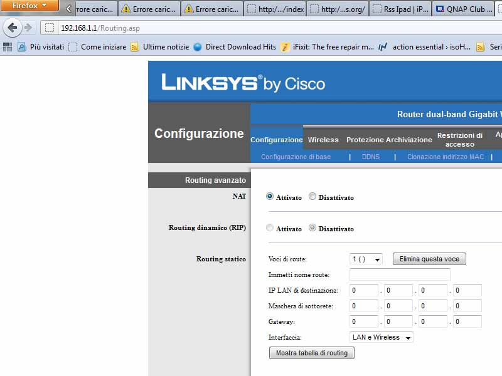Open the Più visitati bookmark icon
The height and width of the screenshot is (376, 502).
pyautogui.click(x=21, y=47)
